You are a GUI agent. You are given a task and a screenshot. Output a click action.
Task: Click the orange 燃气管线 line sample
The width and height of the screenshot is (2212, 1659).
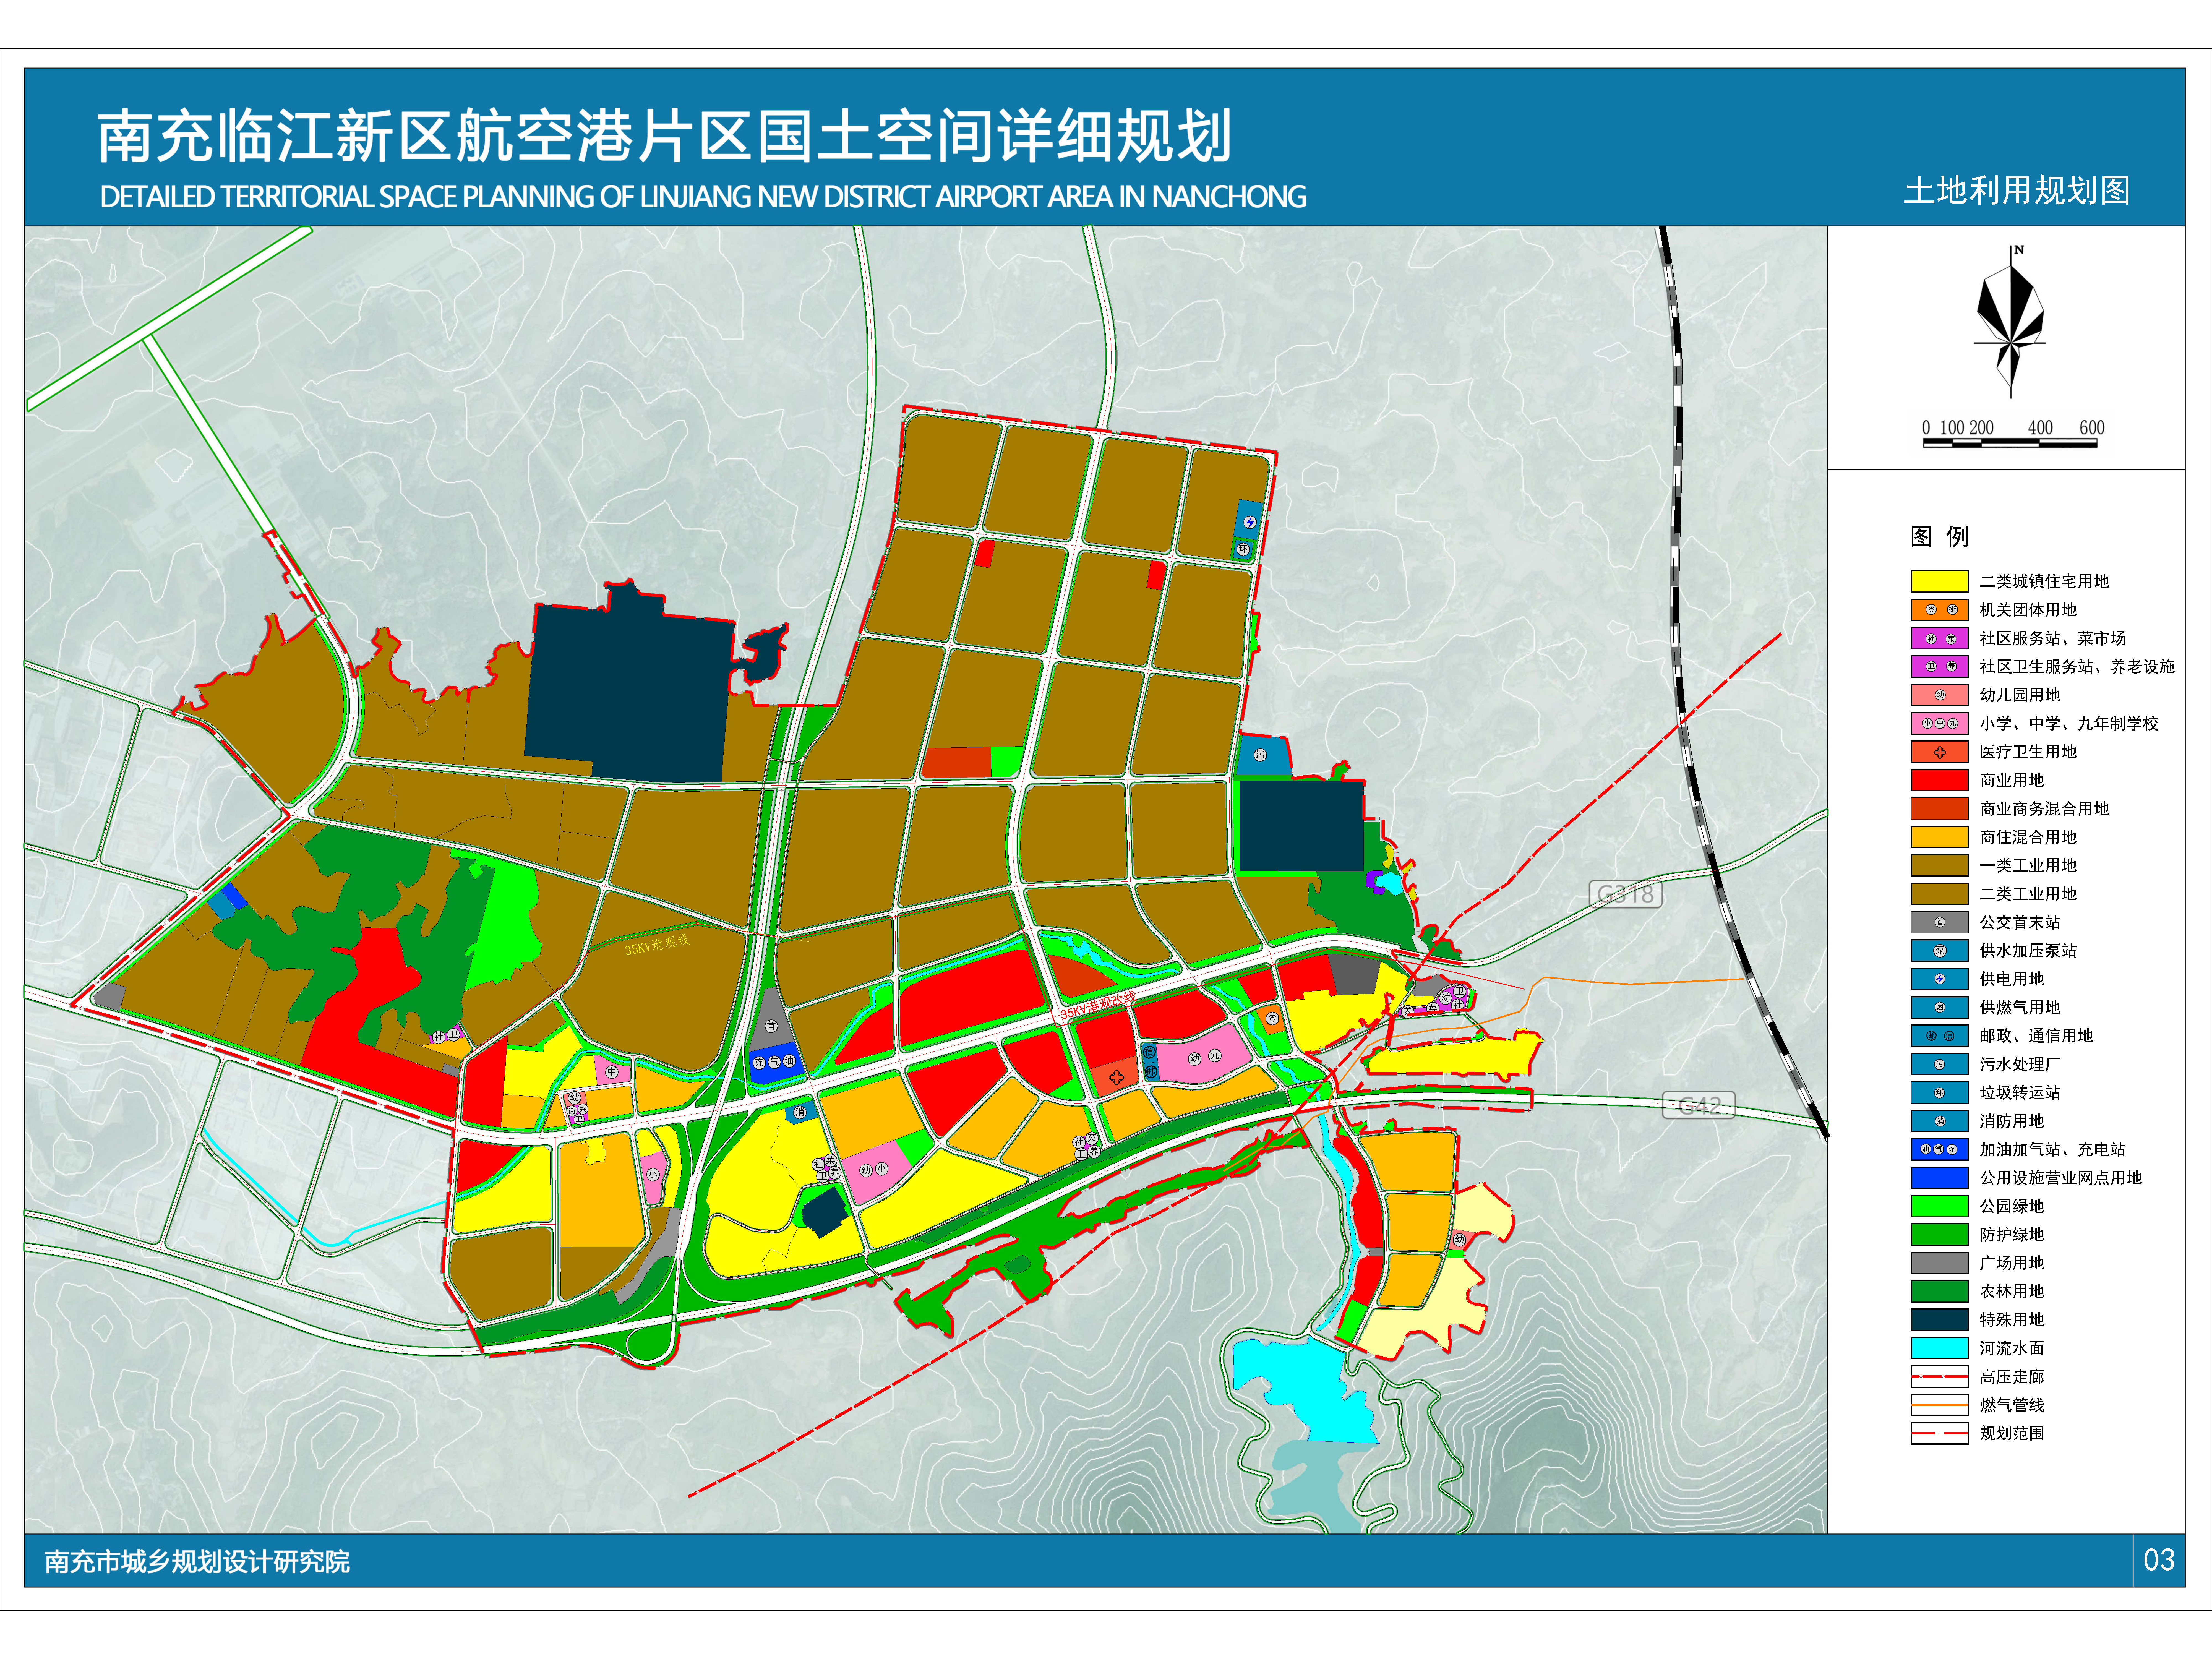pos(1939,1405)
